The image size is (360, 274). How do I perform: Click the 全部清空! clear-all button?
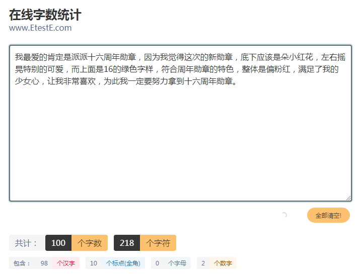click(x=328, y=215)
